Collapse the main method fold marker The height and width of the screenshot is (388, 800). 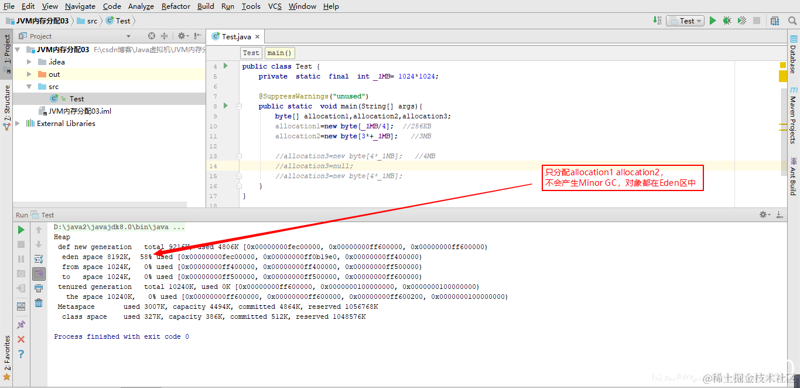(x=239, y=106)
